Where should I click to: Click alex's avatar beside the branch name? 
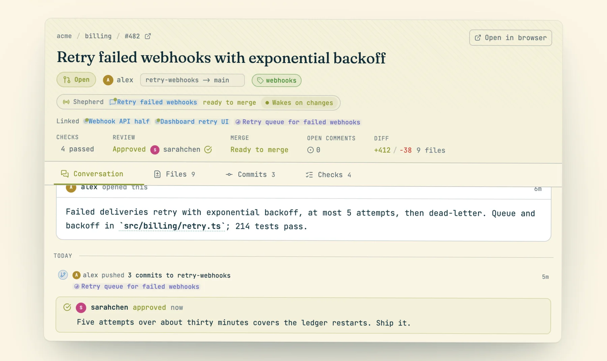108,80
